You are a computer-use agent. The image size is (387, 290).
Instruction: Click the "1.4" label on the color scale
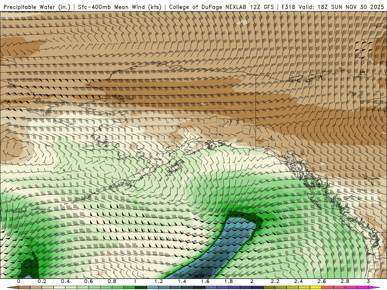tap(182, 281)
